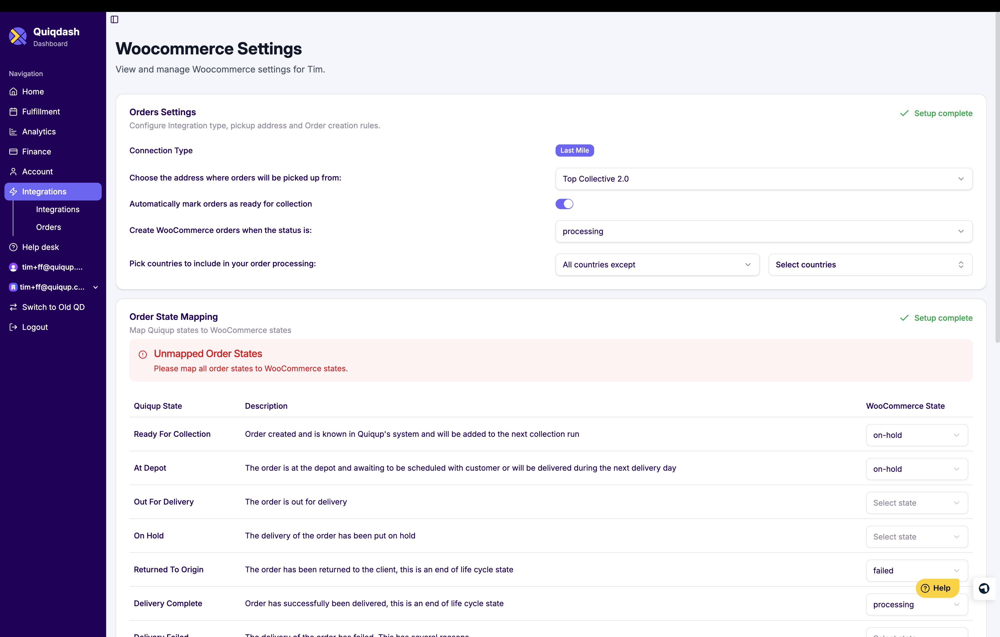
Task: Click the Finance card icon
Action: (13, 152)
